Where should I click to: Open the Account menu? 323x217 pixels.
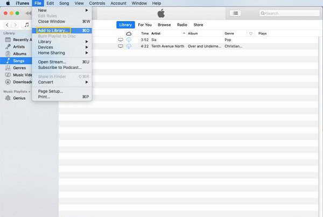(118, 3)
